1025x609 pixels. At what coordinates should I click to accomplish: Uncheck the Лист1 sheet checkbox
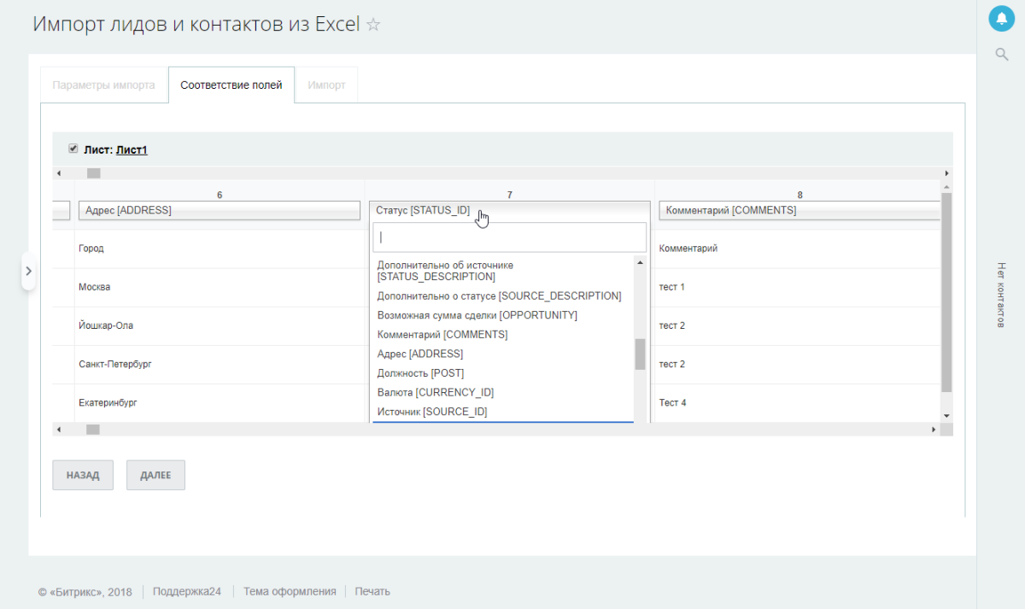click(73, 147)
